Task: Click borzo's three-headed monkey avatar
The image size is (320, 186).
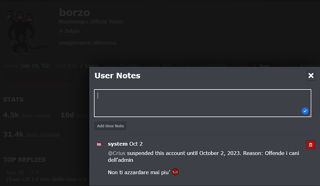Action: [25, 32]
